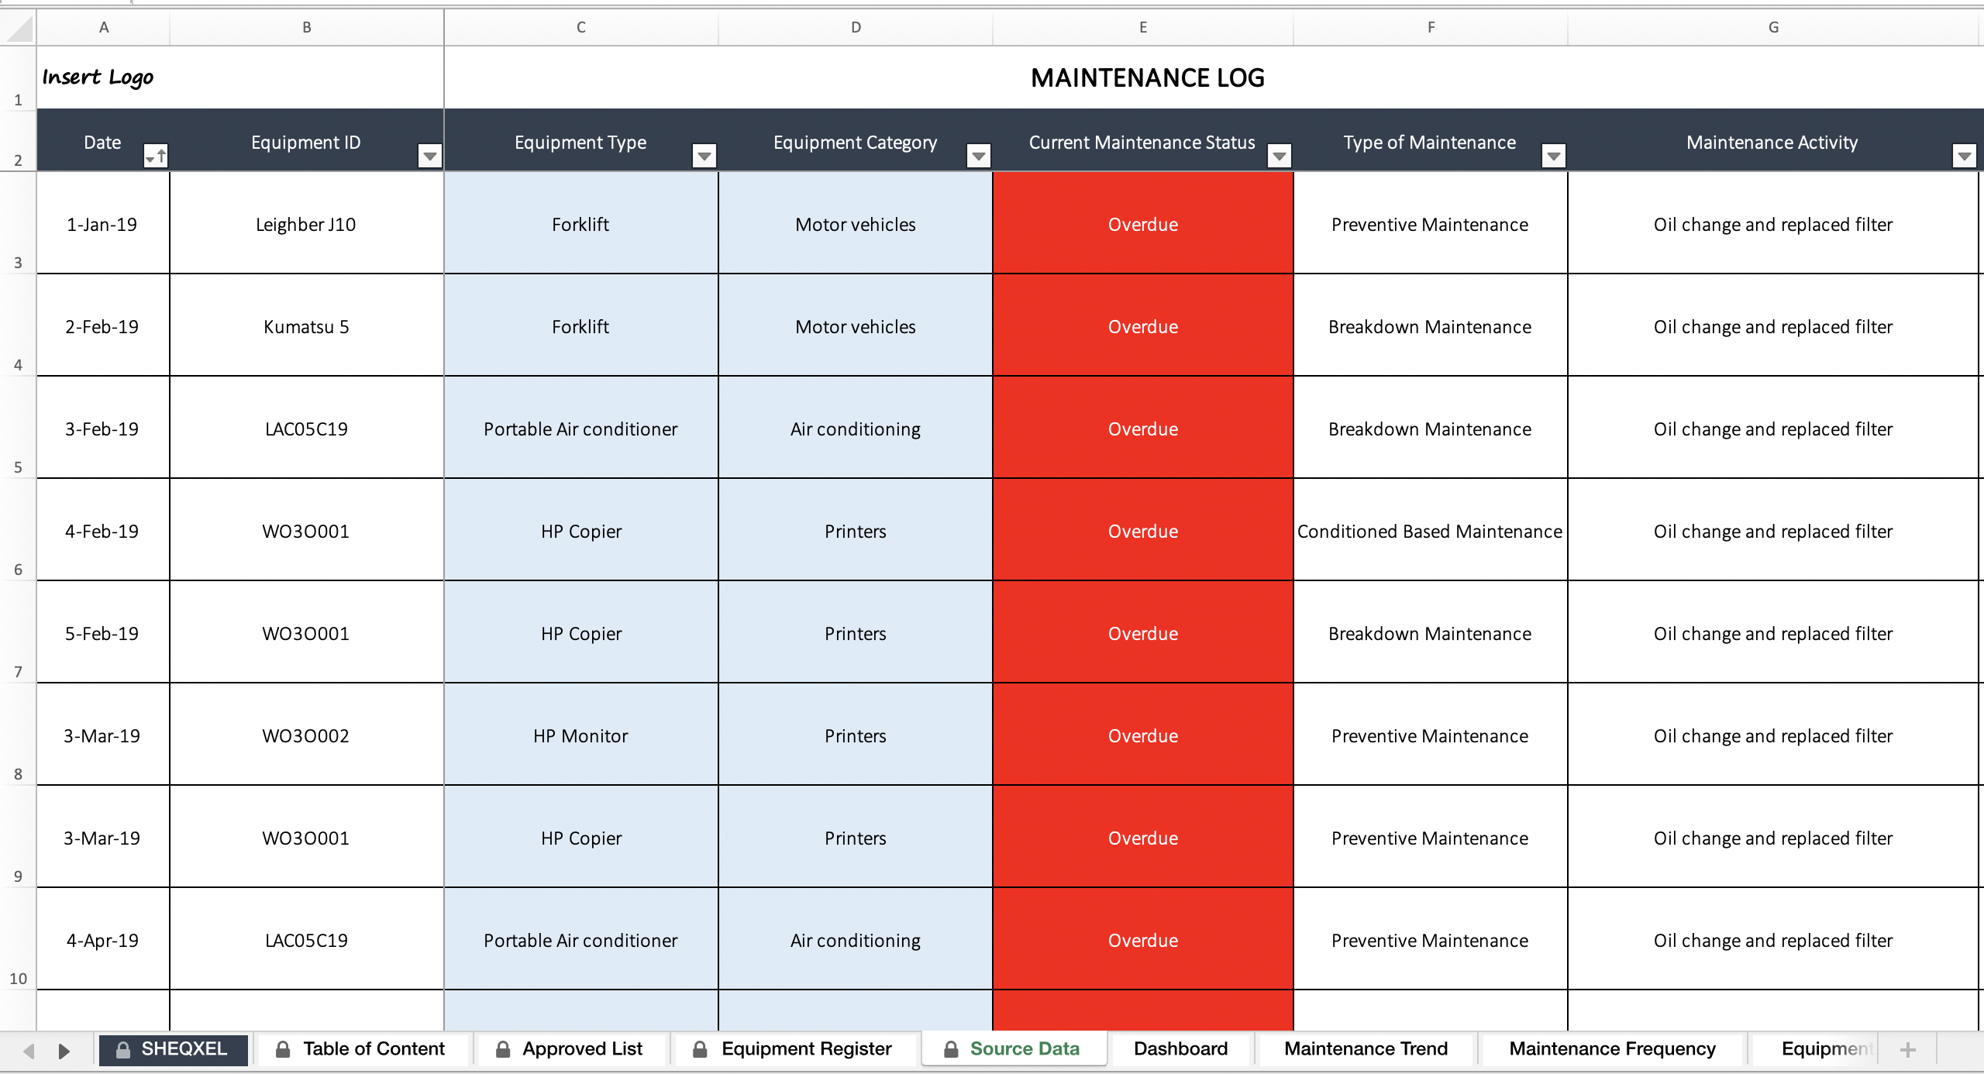Open the Equipment Category filter dropdown
Image resolution: width=1984 pixels, height=1074 pixels.
tap(979, 157)
